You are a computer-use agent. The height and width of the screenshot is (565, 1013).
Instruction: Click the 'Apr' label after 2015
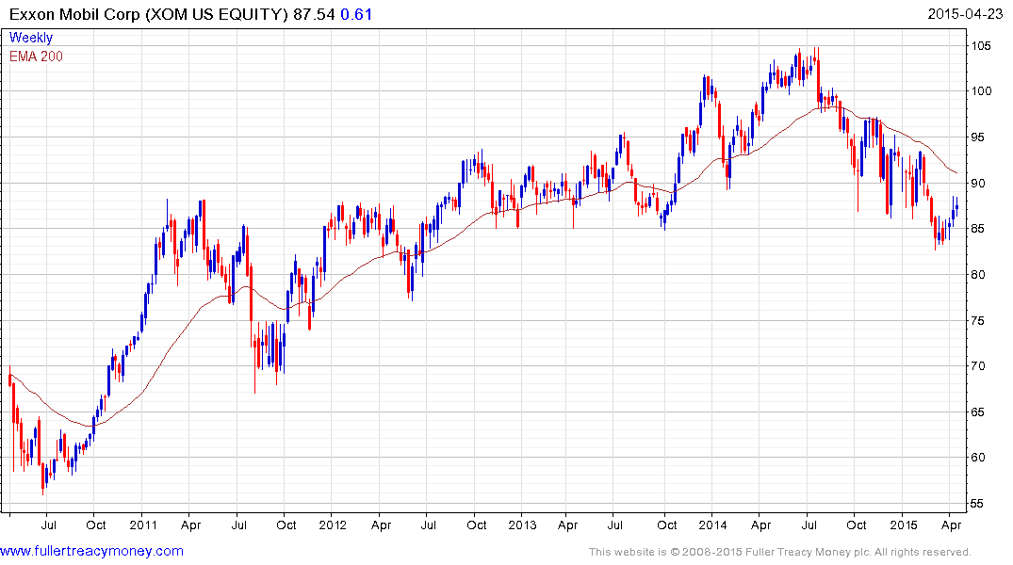click(951, 525)
